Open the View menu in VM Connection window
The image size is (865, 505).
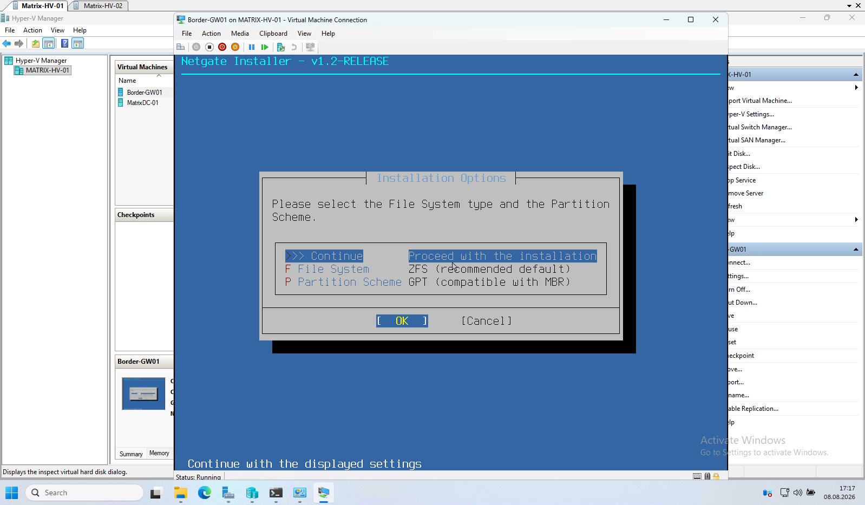click(x=304, y=34)
